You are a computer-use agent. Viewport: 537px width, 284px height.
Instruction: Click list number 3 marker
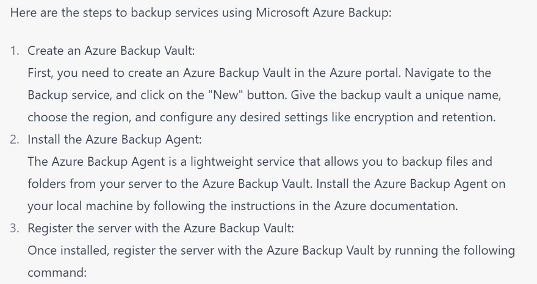coord(14,229)
